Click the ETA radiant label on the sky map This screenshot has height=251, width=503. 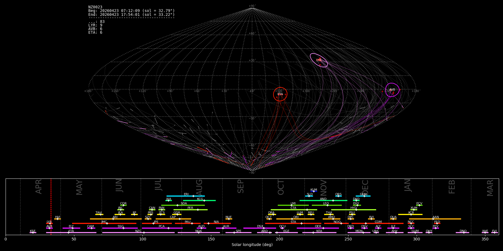[x=280, y=94]
